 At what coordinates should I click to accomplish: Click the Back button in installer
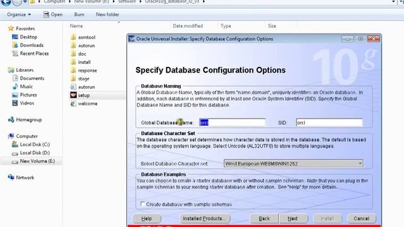[x=264, y=219]
